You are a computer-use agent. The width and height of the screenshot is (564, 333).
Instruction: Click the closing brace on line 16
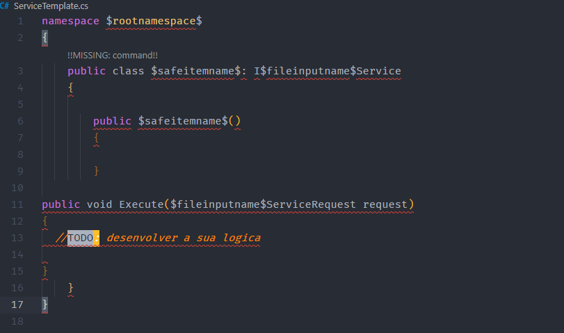pyautogui.click(x=70, y=288)
